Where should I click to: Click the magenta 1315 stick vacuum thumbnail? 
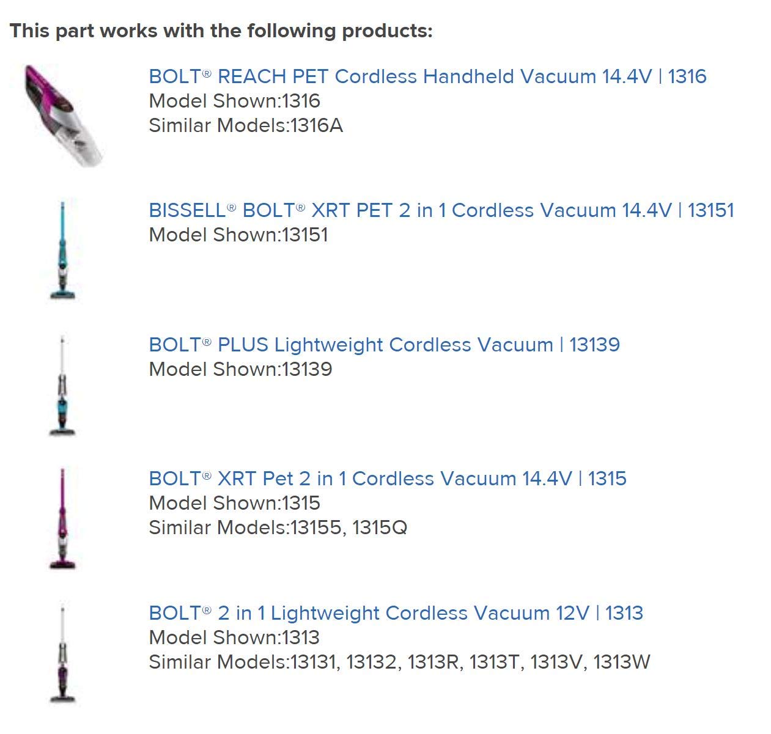click(x=62, y=518)
